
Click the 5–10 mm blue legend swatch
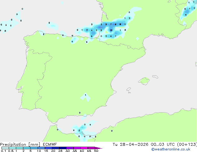(x=34, y=148)
